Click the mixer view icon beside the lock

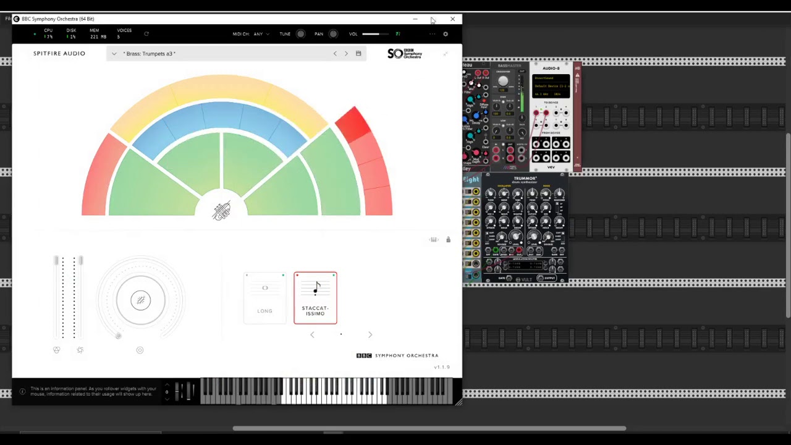tap(434, 240)
